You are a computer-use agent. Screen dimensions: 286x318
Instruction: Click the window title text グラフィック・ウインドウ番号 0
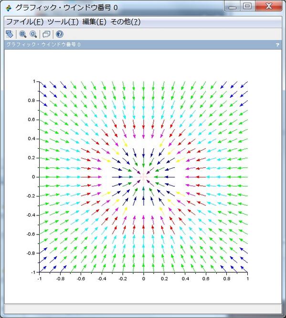click(67, 8)
